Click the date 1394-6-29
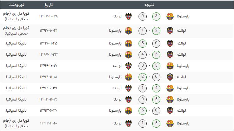 (48, 88)
